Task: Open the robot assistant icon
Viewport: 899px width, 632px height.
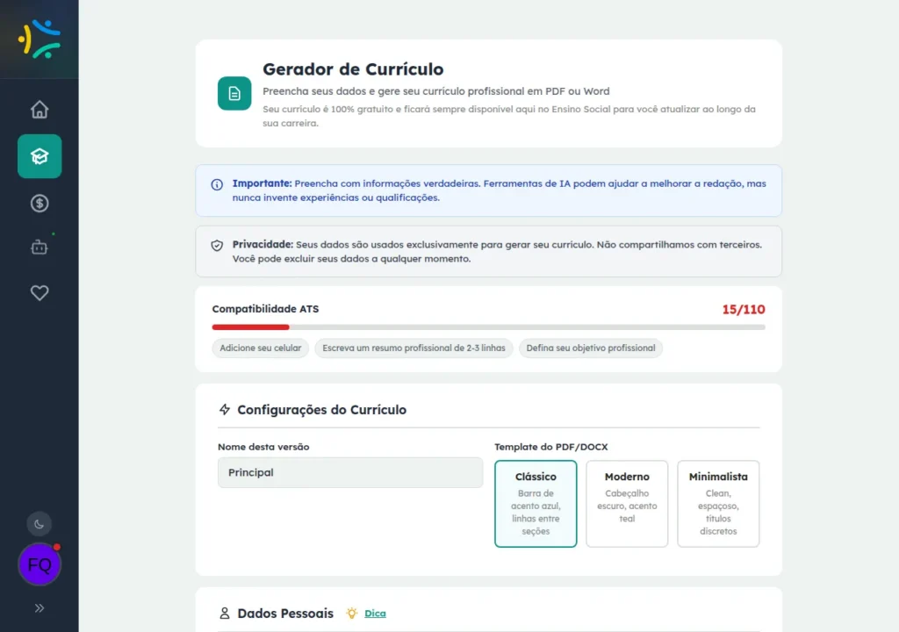Action: click(x=40, y=248)
